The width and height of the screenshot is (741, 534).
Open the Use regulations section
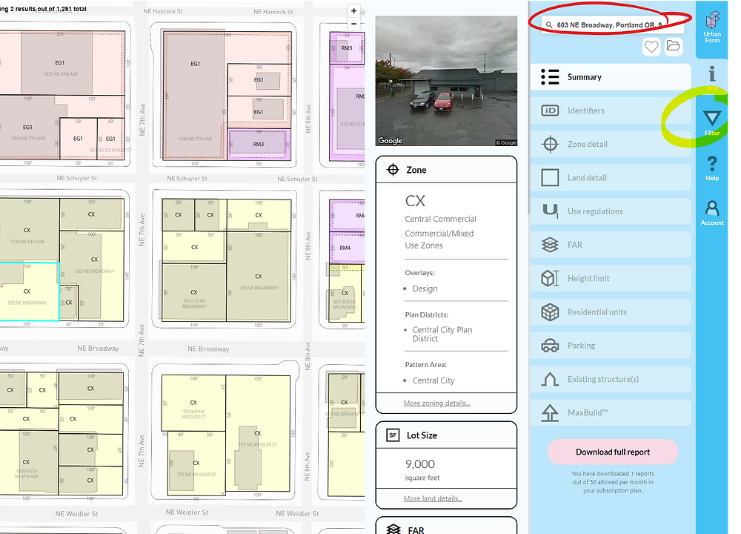click(611, 211)
